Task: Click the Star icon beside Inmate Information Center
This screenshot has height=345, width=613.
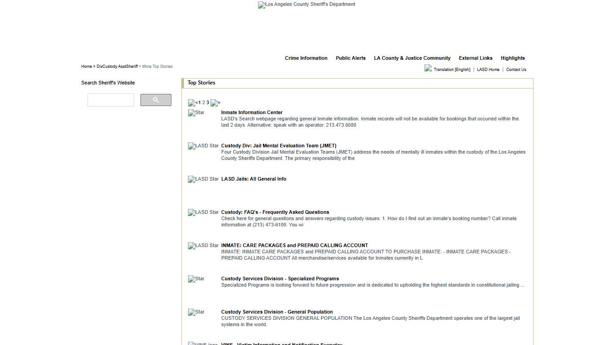Action: click(x=196, y=113)
